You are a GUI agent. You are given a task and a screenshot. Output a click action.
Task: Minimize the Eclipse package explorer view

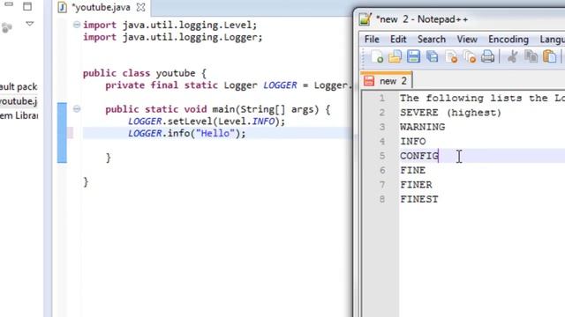coord(9,4)
